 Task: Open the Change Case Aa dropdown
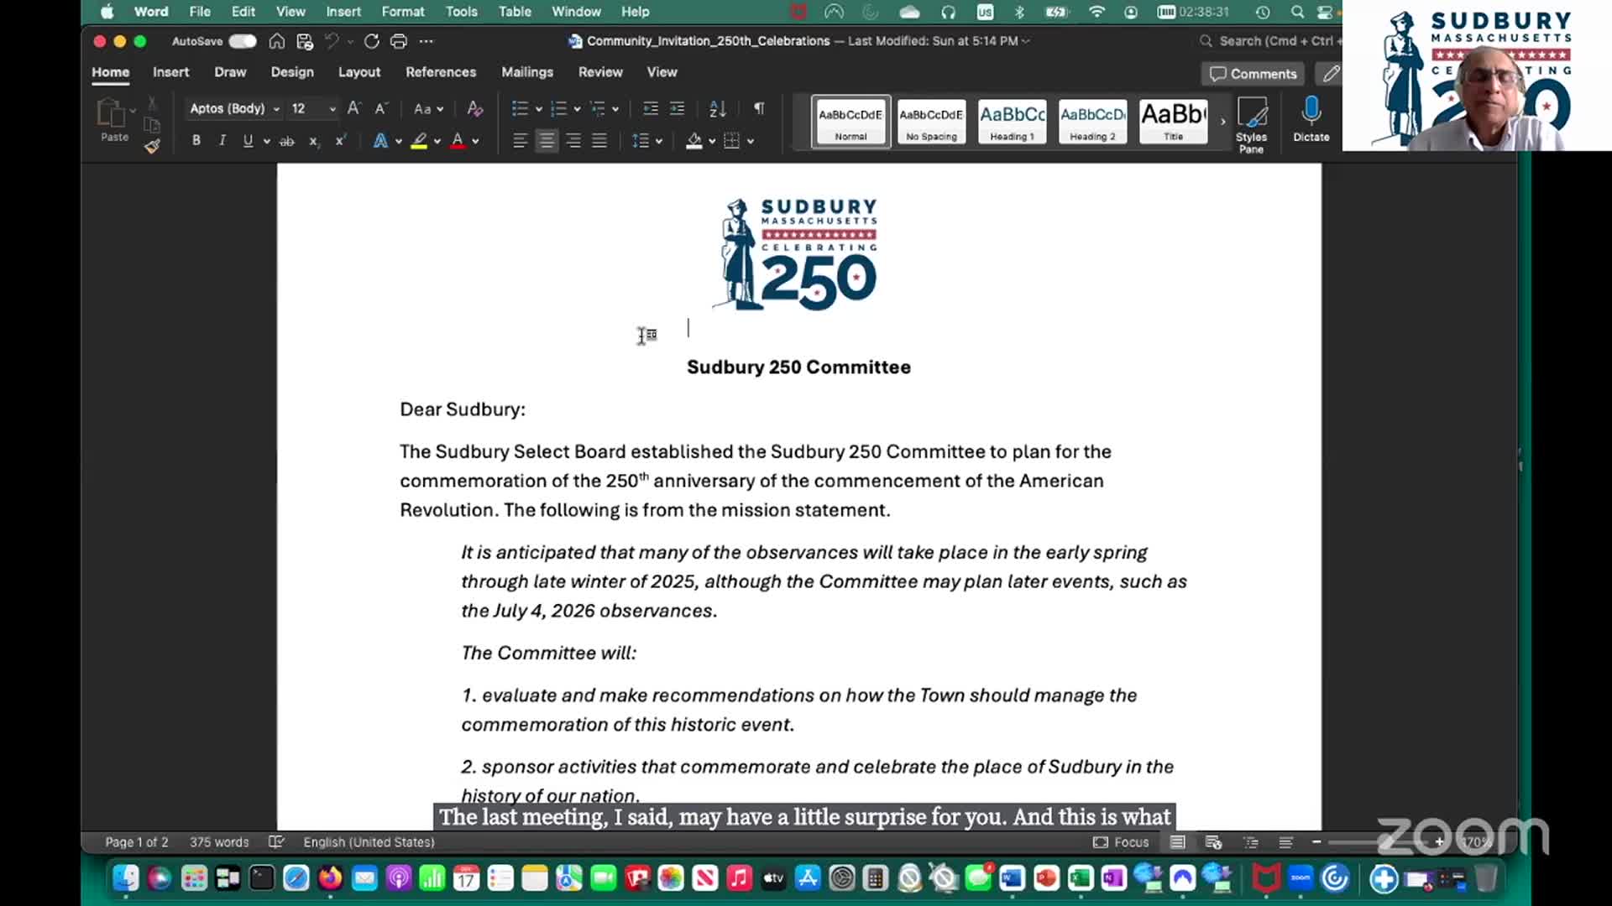click(428, 109)
